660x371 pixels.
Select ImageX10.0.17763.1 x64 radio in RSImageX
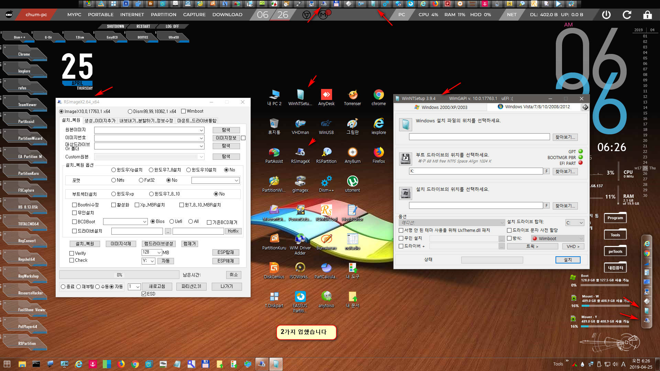[62, 111]
